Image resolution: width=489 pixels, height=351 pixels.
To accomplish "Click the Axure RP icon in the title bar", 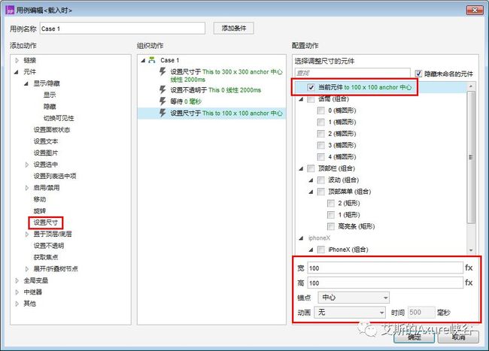I will (x=11, y=11).
